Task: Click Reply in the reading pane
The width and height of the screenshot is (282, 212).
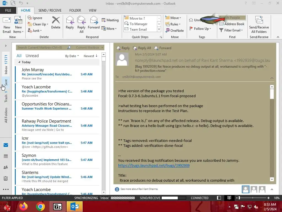Action: 123,48
